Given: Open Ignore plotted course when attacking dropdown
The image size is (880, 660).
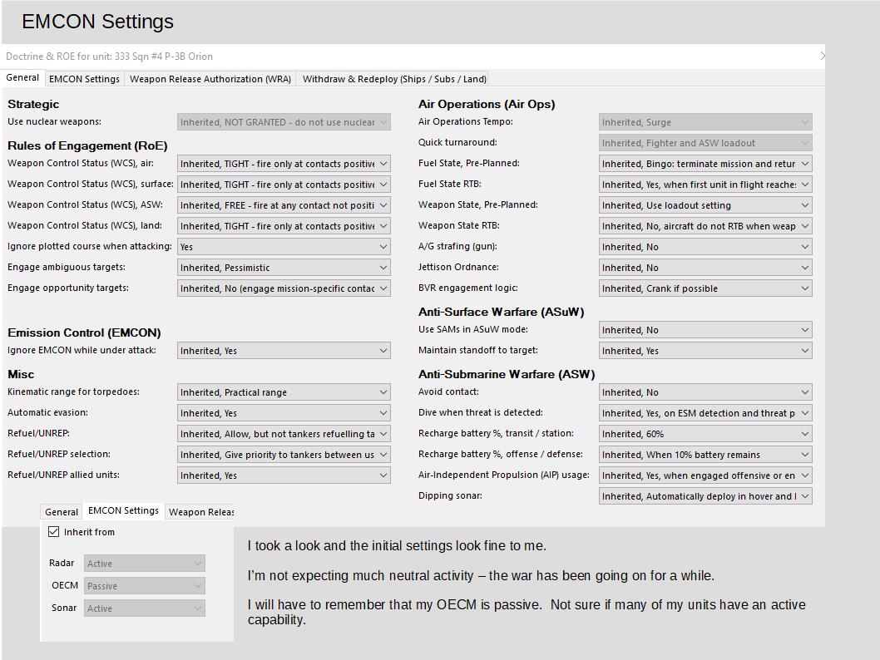Looking at the screenshot, I should pyautogui.click(x=284, y=247).
